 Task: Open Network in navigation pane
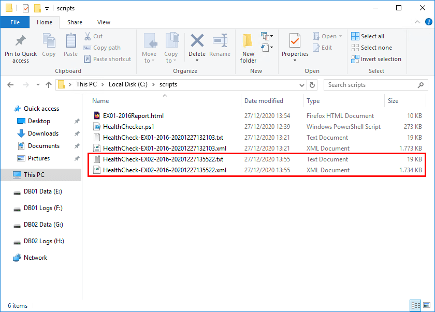(30, 258)
